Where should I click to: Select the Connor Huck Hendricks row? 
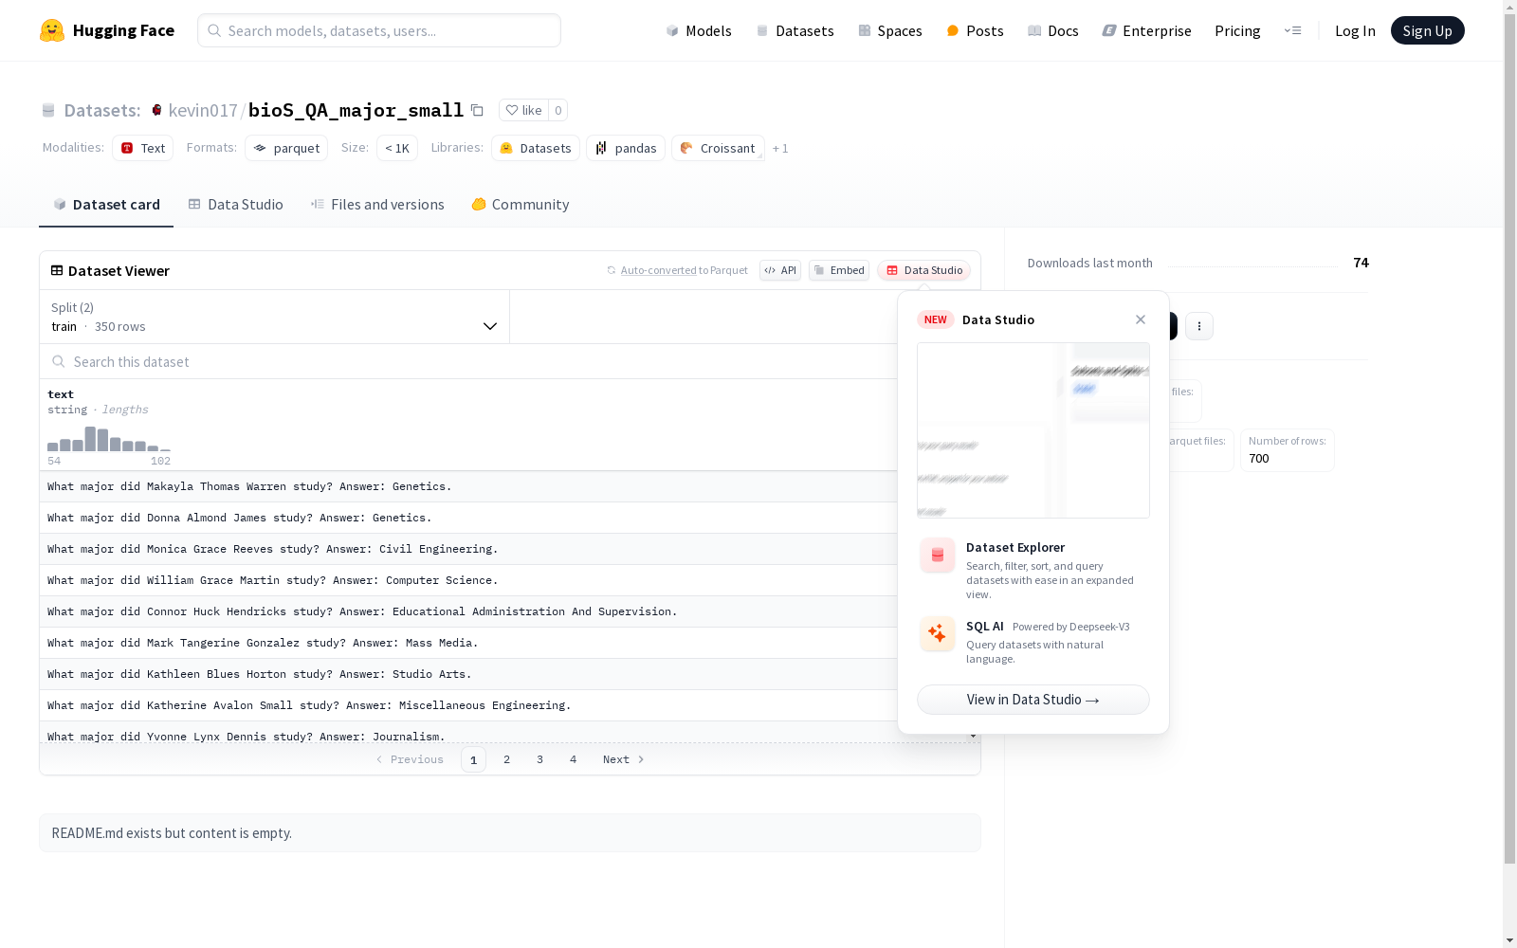(x=468, y=611)
